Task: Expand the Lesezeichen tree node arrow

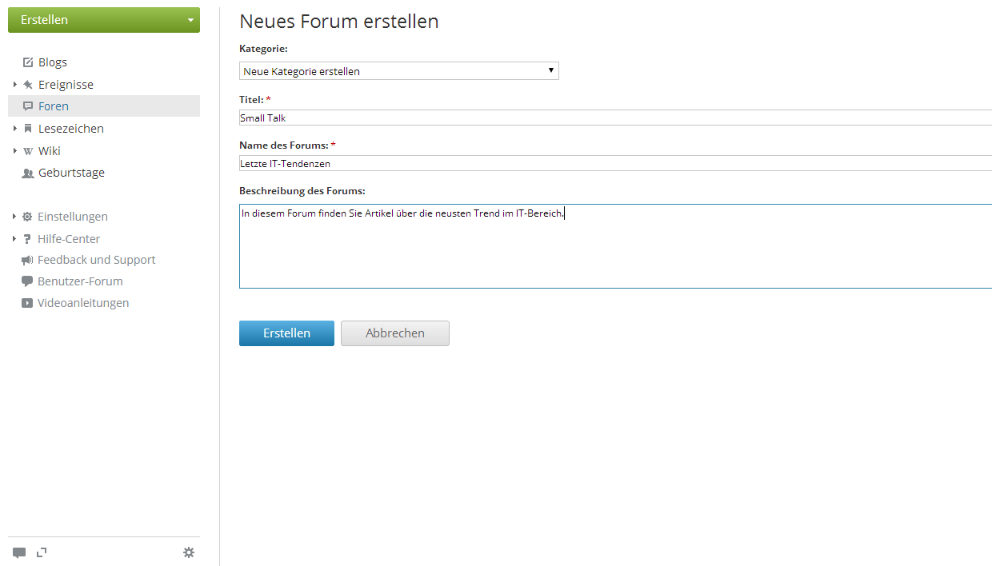Action: 14,129
